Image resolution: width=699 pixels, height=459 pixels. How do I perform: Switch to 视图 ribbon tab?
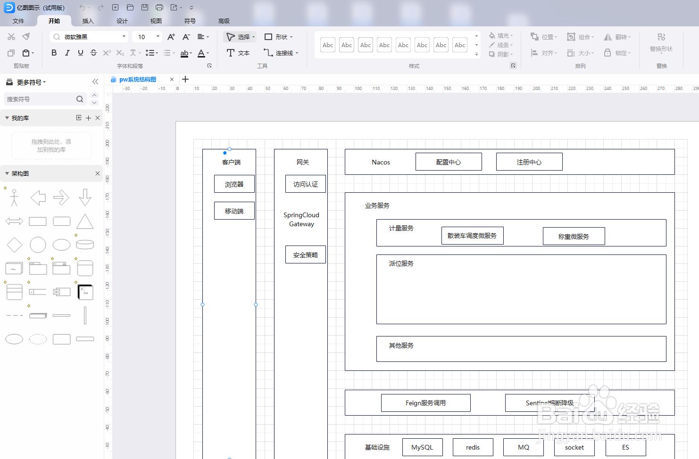click(156, 21)
